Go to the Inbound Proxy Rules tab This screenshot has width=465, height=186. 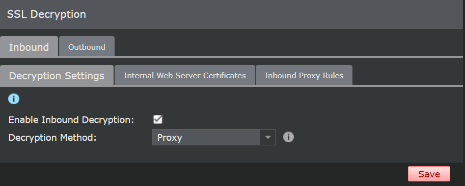304,75
